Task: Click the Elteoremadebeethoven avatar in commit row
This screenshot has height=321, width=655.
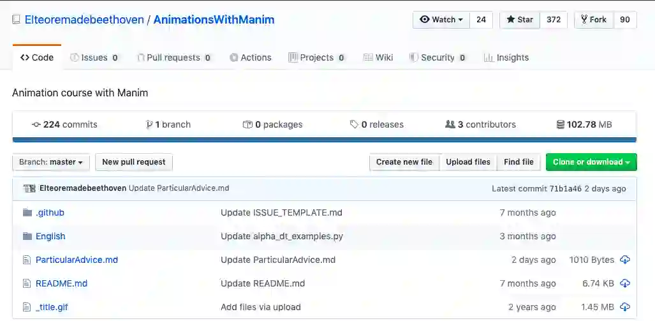Action: [x=30, y=188]
